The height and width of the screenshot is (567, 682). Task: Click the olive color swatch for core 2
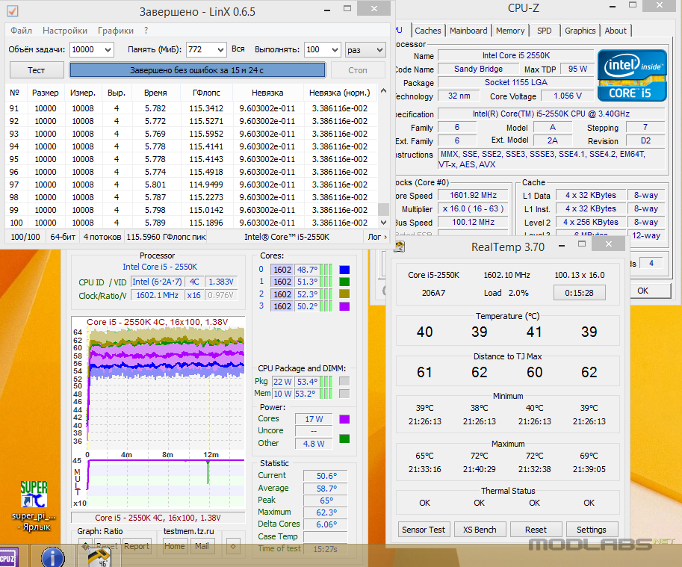click(x=344, y=294)
